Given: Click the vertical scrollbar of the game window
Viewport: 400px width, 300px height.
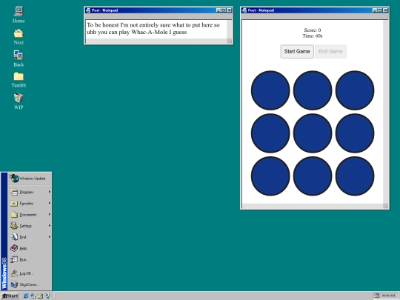Looking at the screenshot, I should coord(385,112).
